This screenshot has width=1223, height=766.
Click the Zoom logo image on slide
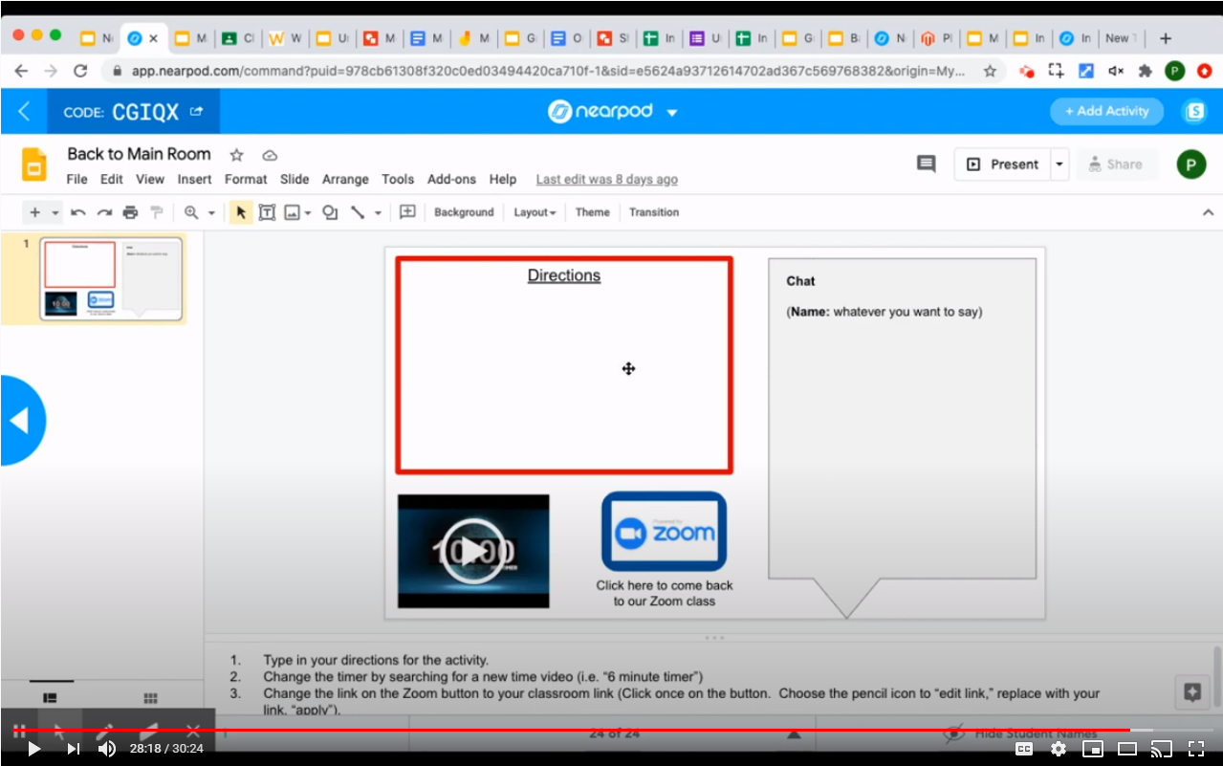[x=664, y=532]
